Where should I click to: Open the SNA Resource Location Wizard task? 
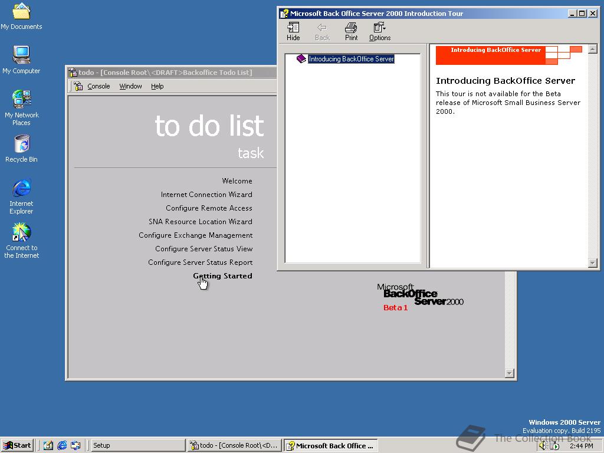[201, 222]
